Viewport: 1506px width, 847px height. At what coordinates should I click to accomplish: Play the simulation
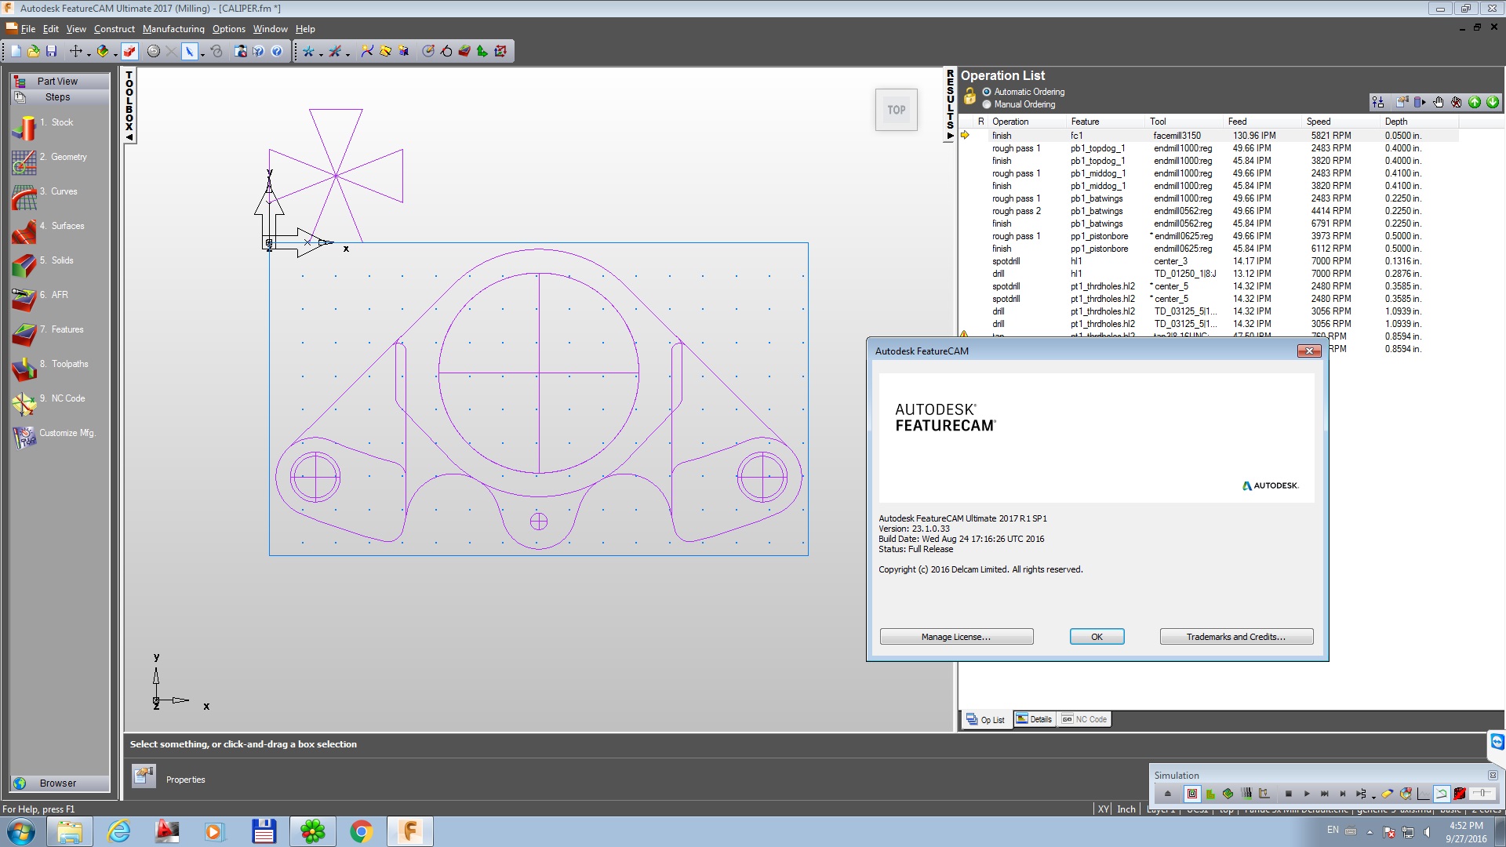point(1307,794)
